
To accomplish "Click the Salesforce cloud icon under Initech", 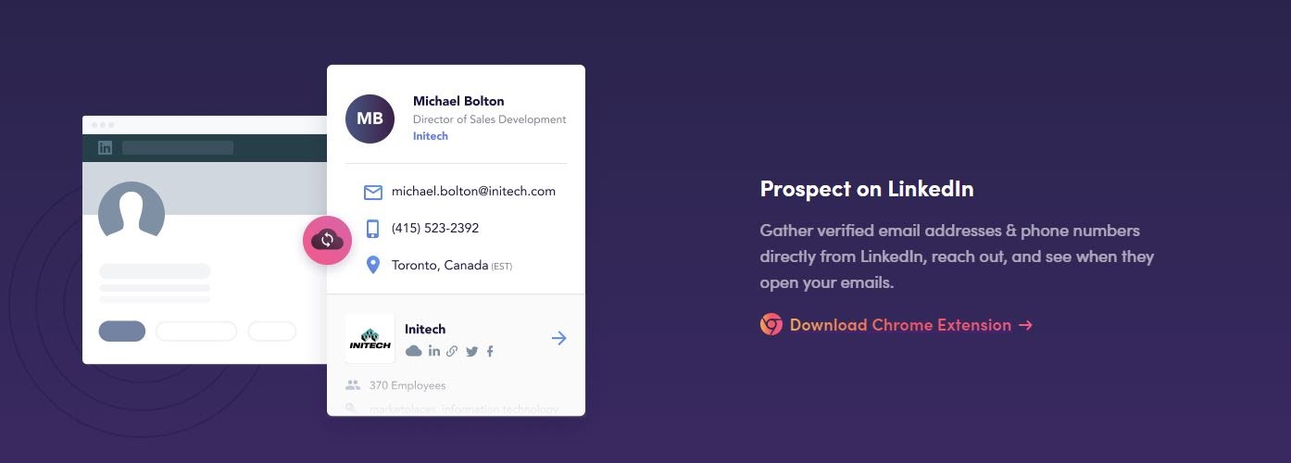I will (414, 351).
